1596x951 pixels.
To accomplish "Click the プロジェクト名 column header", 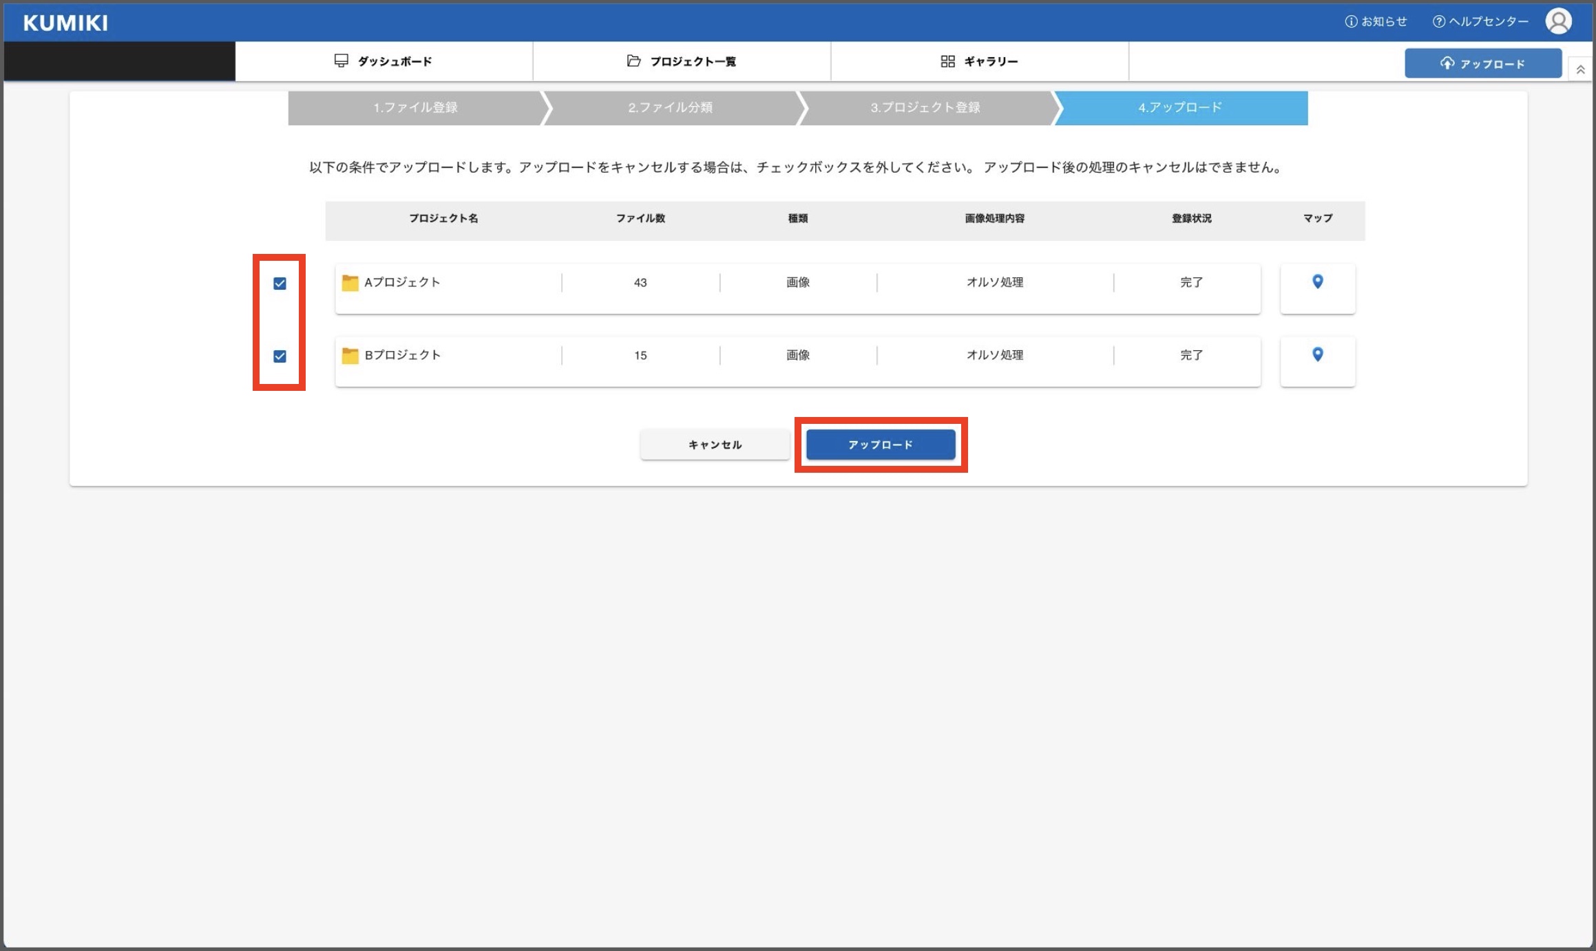I will pos(443,218).
